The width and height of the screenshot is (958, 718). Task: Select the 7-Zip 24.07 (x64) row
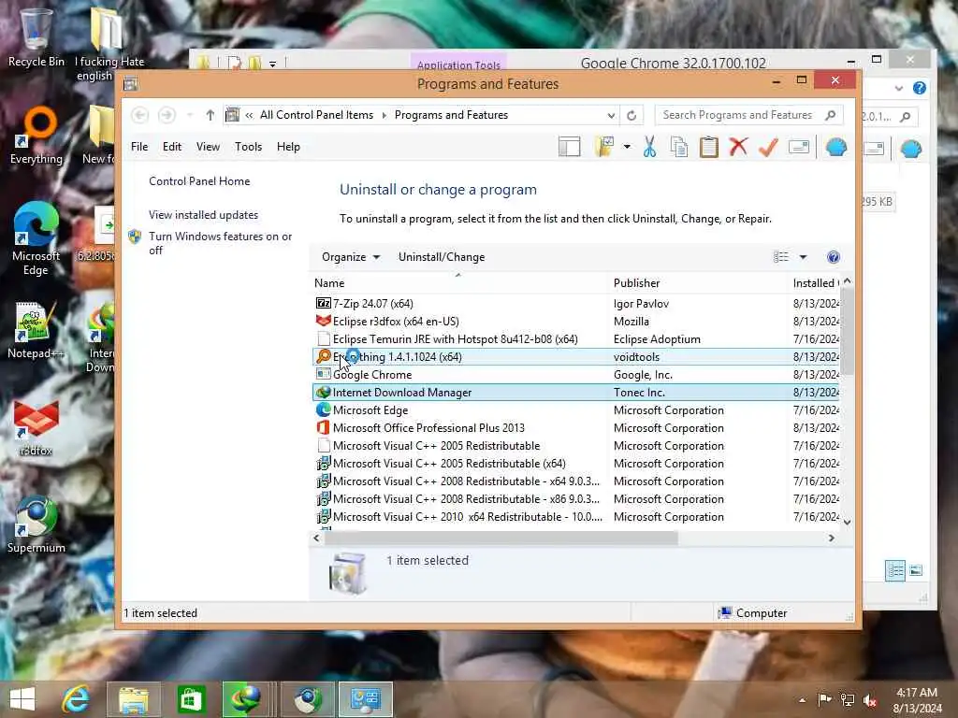point(576,304)
